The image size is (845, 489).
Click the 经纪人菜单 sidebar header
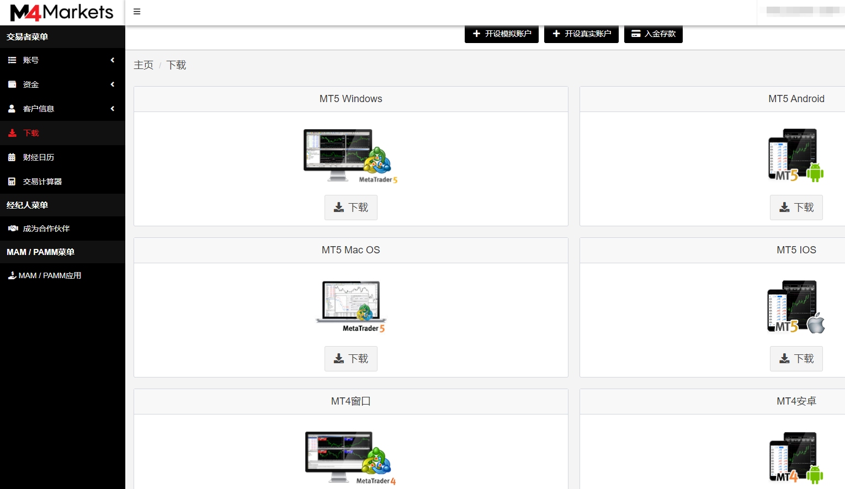(28, 205)
